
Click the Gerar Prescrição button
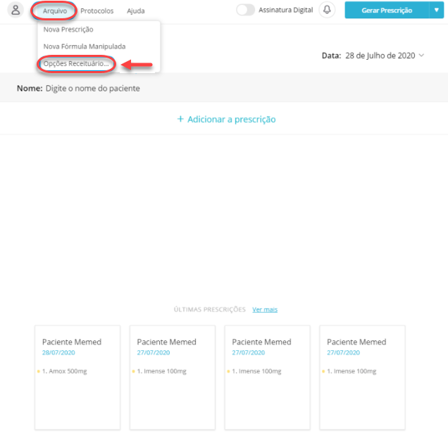tap(387, 10)
